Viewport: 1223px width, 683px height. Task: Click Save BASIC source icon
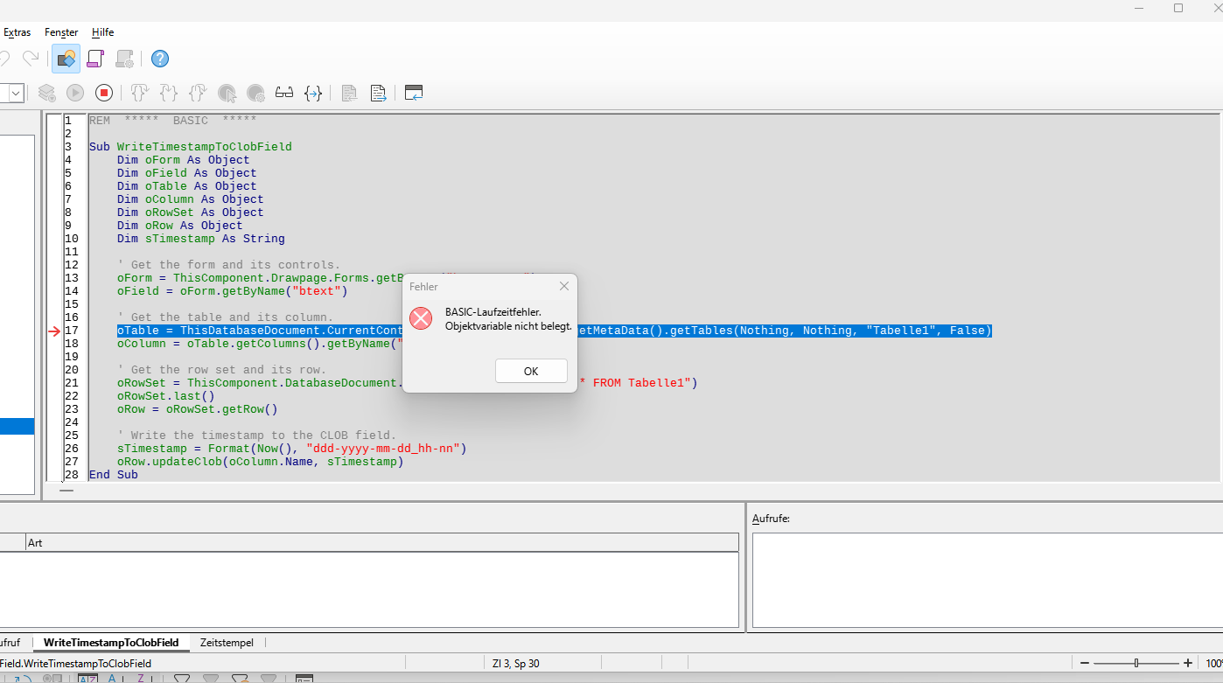pos(378,93)
